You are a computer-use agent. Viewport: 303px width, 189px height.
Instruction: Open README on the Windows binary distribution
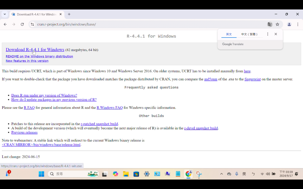39,56
